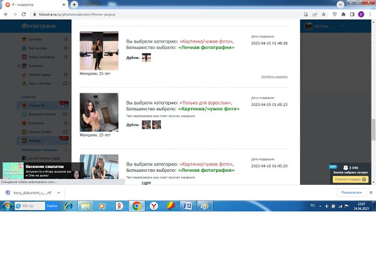Select the 'Я – модератор' browser tab
The width and height of the screenshot is (376, 262).
tap(34, 4)
